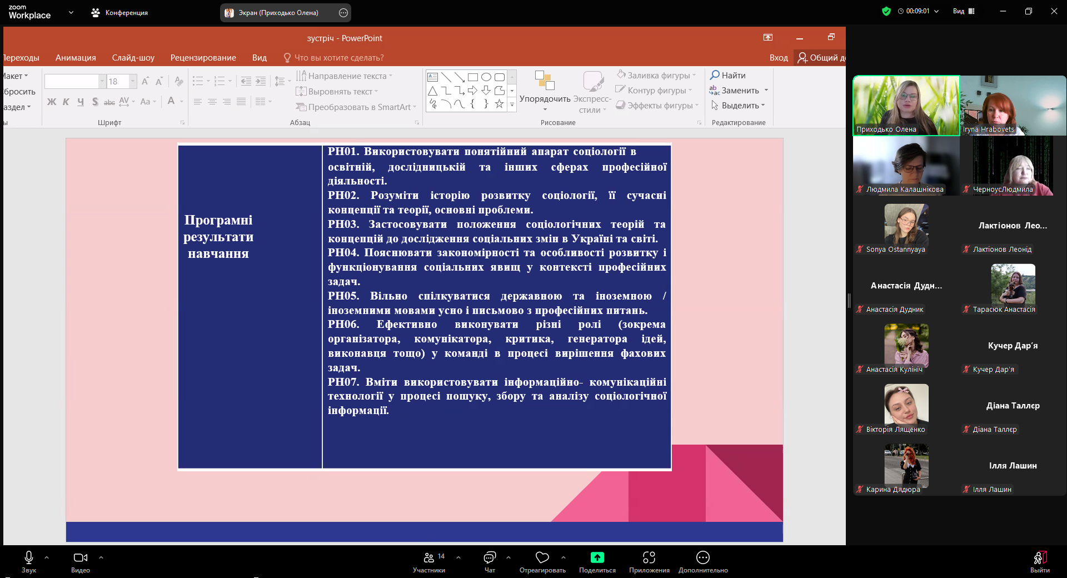Toggle the video camera button
Screen dimensions: 1067x578
pos(80,558)
